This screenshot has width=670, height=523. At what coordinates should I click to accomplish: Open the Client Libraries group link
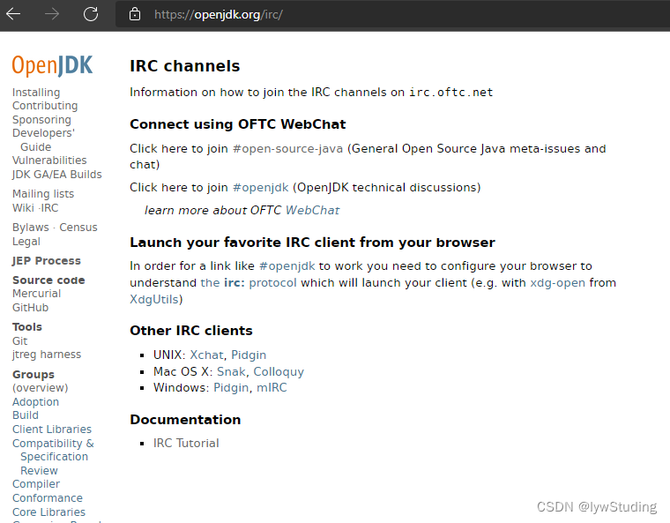52,430
